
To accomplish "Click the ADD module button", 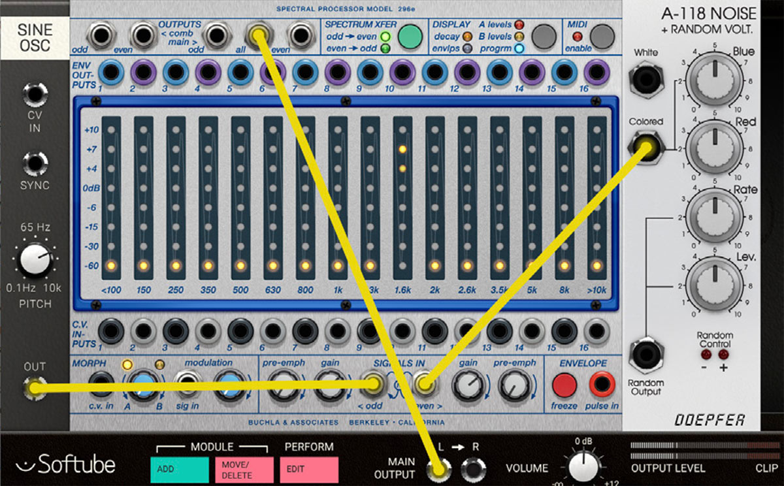I will coord(179,469).
